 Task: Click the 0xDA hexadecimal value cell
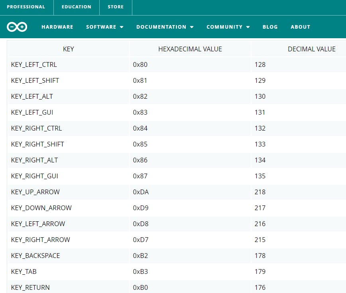[x=141, y=192]
